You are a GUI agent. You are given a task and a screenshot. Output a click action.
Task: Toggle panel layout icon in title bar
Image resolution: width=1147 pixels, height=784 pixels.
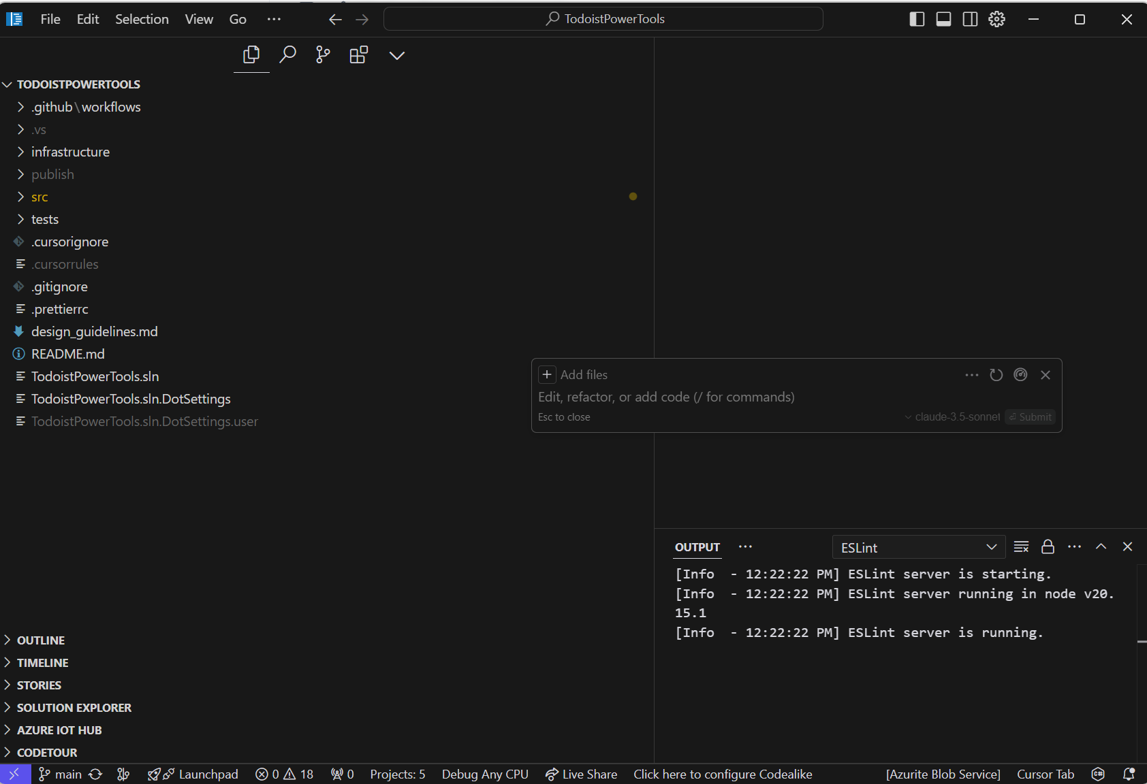(x=943, y=19)
